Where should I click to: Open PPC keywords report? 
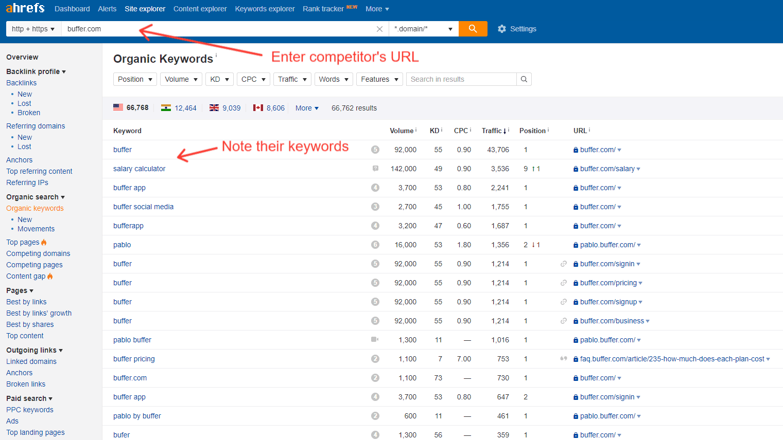click(30, 410)
